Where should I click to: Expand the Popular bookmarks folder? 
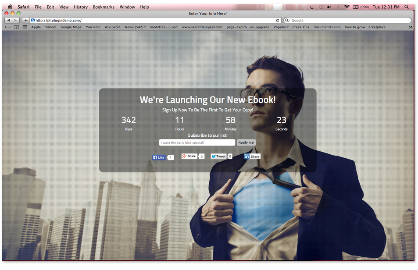click(281, 27)
